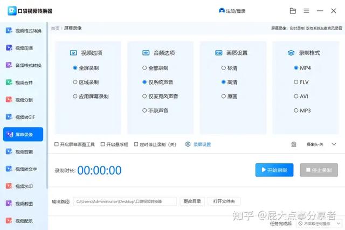The image size is (345, 230).
Task: Pick AVI as recording format
Action: (296, 96)
